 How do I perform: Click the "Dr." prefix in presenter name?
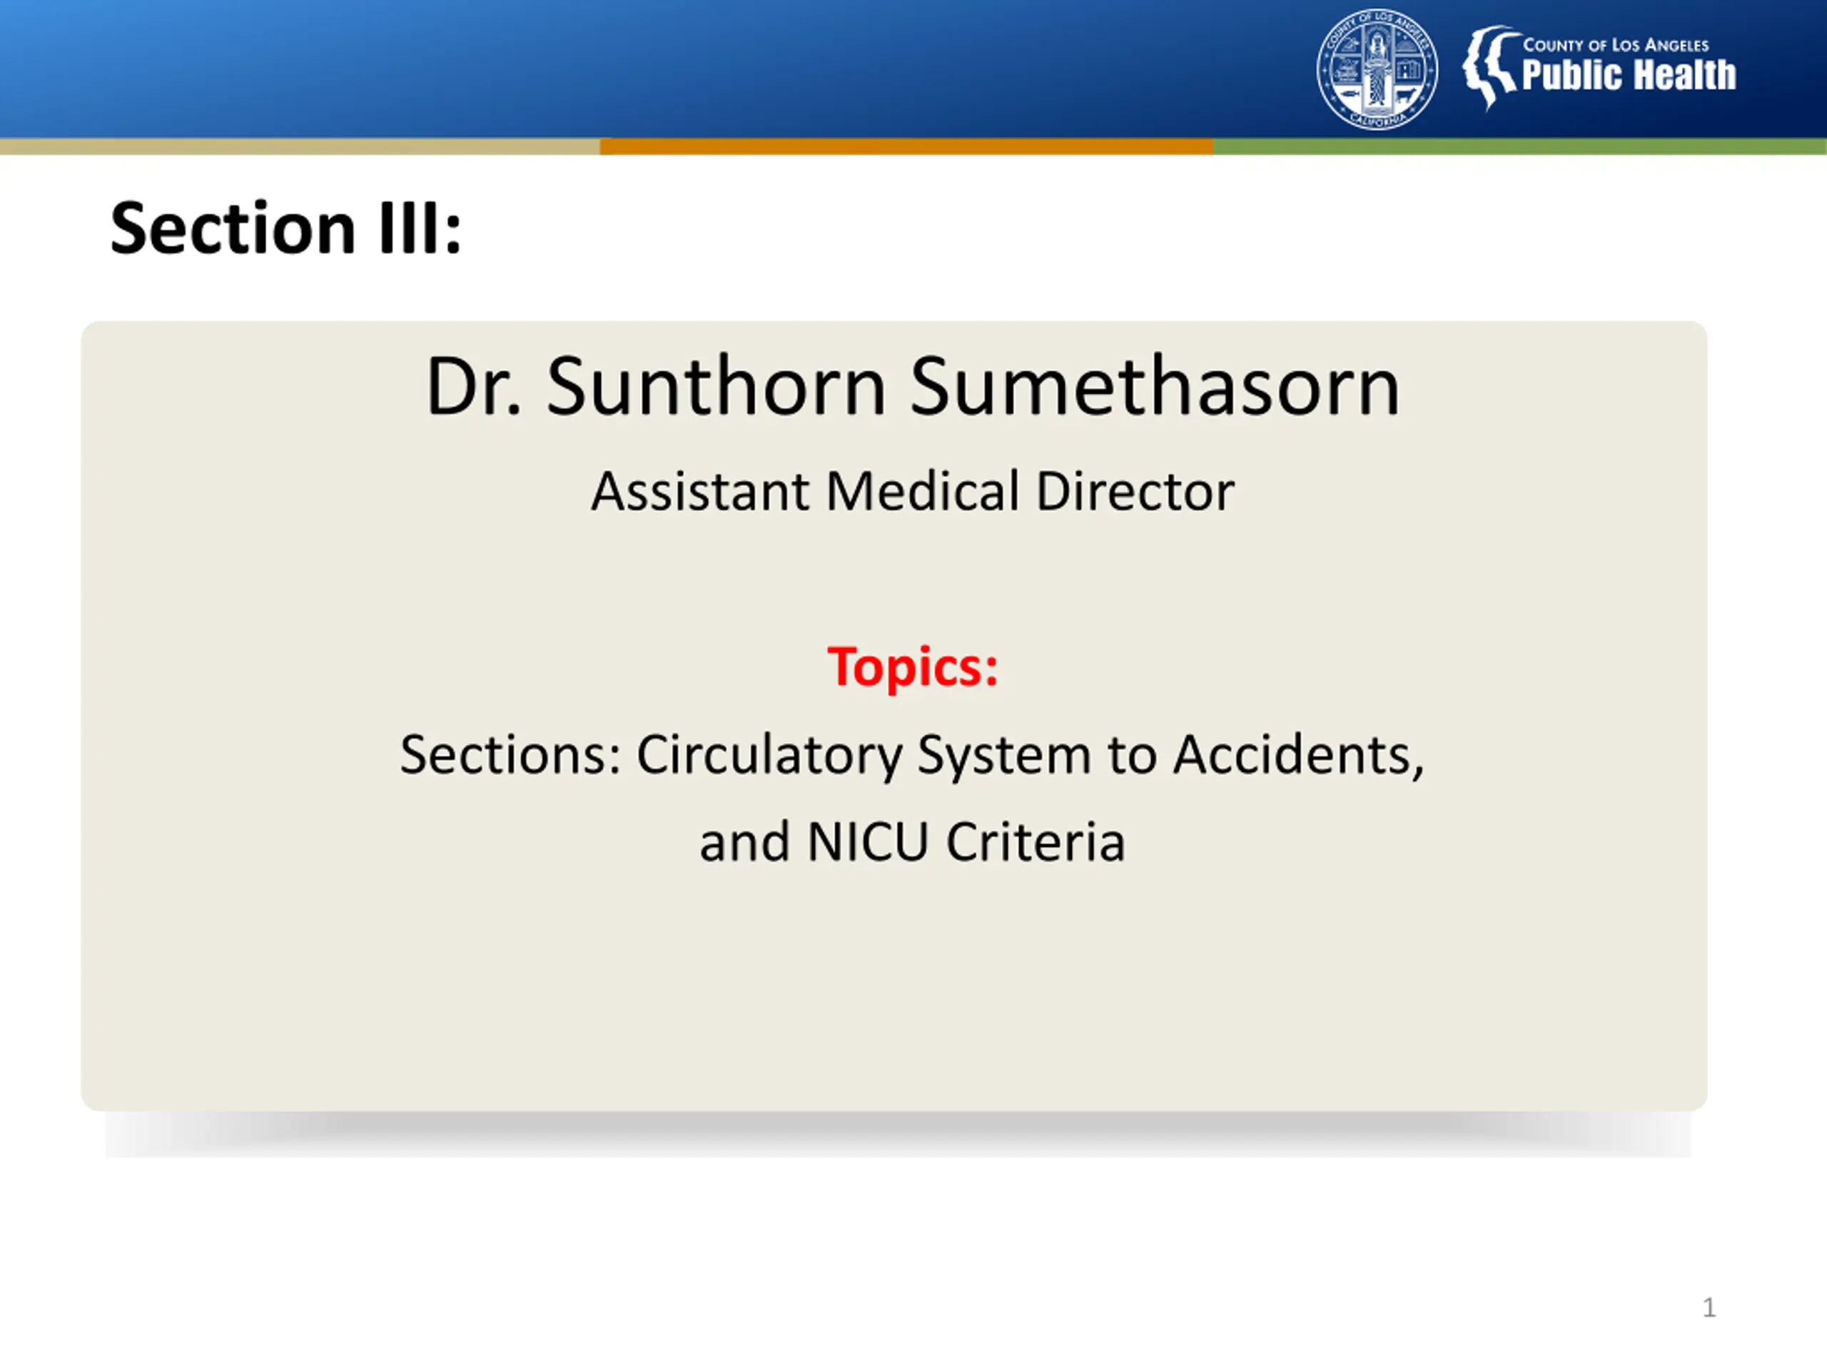[x=474, y=387]
